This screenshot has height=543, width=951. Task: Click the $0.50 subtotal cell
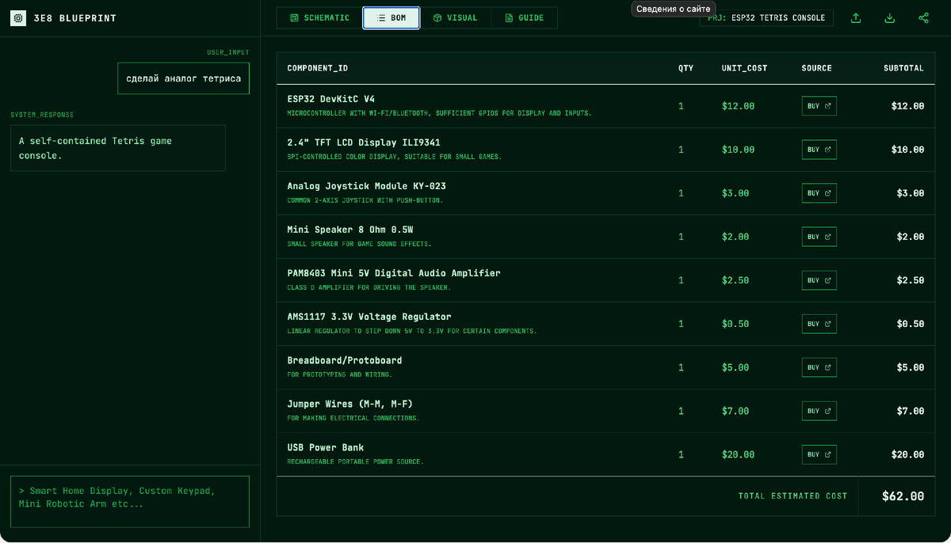pos(910,324)
